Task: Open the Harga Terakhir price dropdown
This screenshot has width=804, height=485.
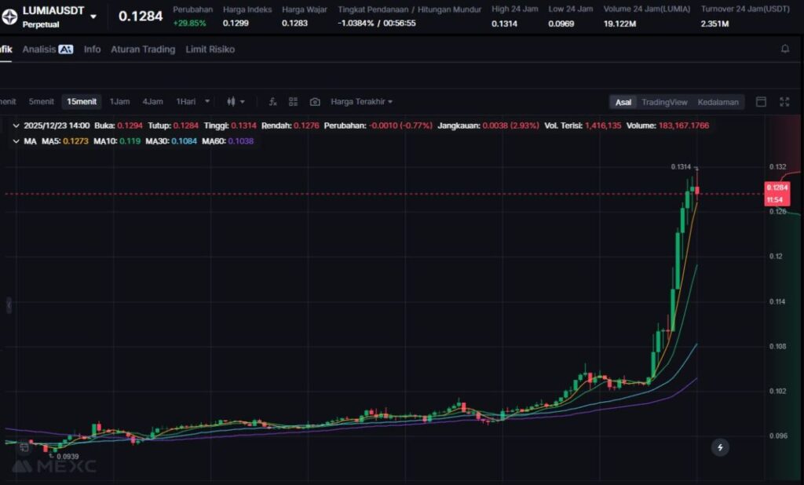Action: (x=361, y=102)
